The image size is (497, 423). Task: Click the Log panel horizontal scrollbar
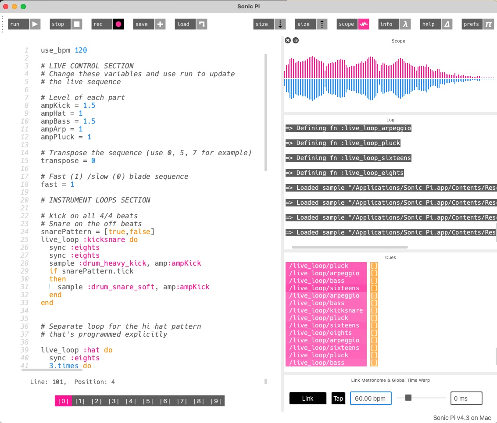point(350,247)
